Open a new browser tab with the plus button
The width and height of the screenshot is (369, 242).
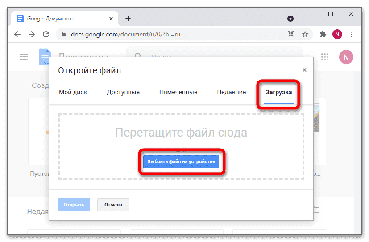[x=128, y=19]
